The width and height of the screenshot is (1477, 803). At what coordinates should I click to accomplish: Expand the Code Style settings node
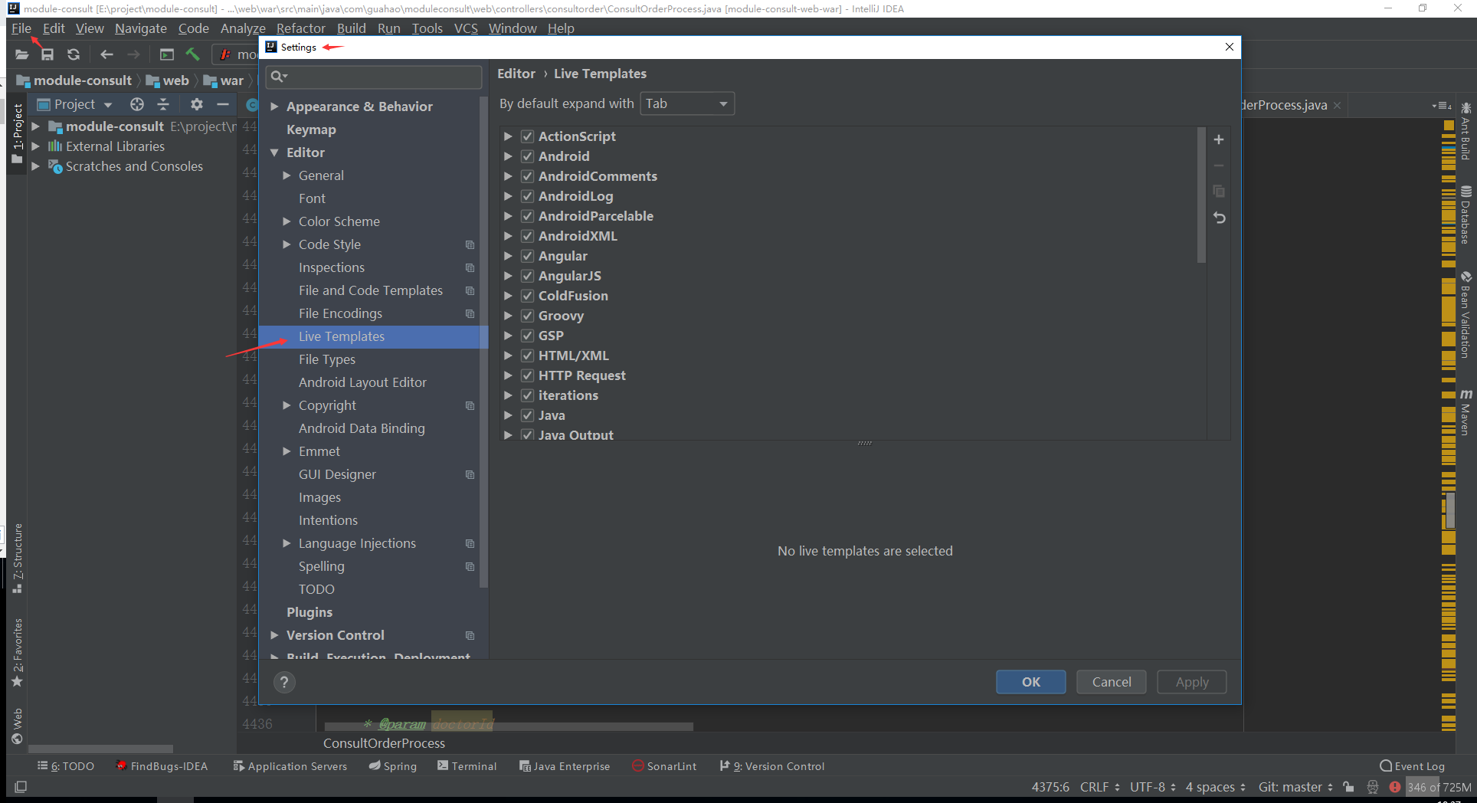[287, 244]
